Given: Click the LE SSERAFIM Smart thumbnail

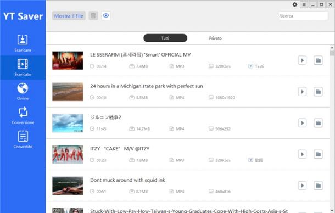Looking at the screenshot, I should coord(68,60).
